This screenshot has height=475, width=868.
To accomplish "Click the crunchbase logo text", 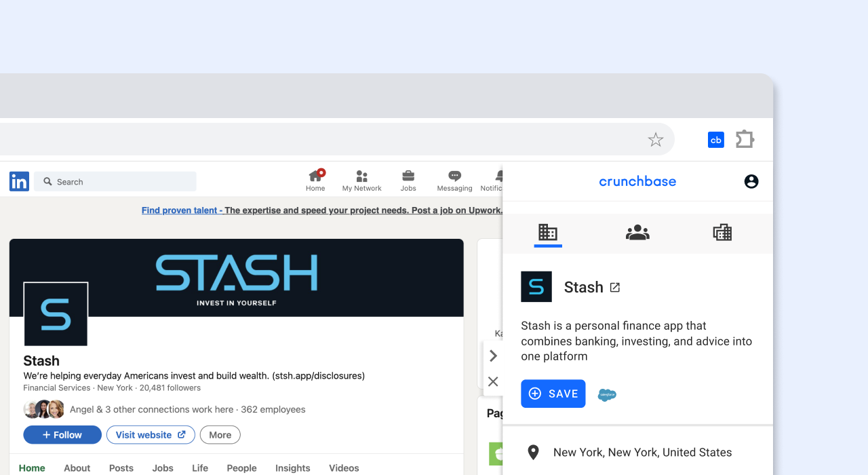I will pos(637,181).
